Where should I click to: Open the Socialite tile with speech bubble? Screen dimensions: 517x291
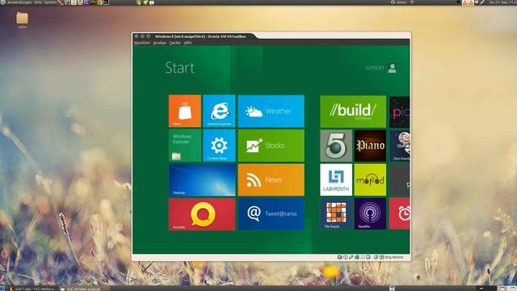click(202, 214)
